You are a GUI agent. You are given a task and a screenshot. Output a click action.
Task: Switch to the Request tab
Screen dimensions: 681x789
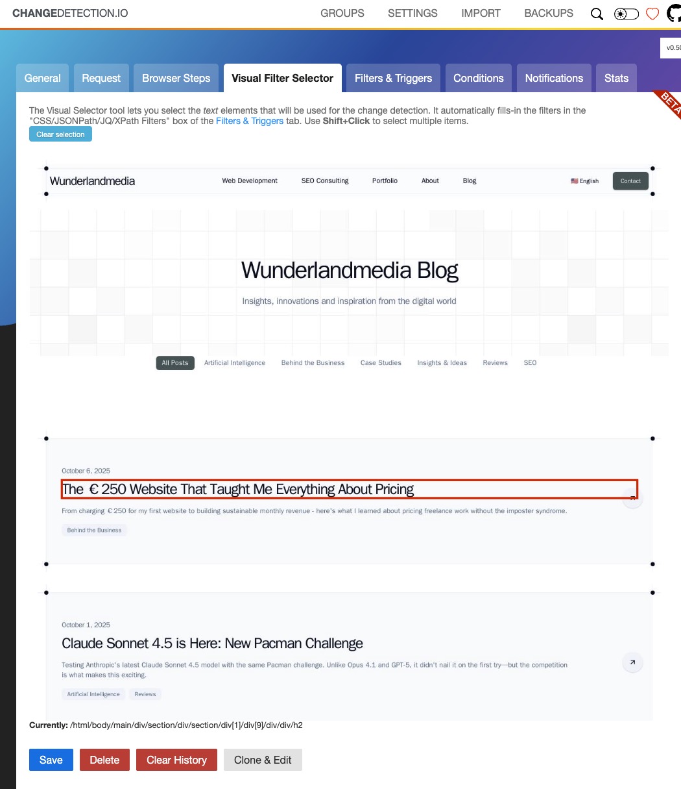pos(101,78)
